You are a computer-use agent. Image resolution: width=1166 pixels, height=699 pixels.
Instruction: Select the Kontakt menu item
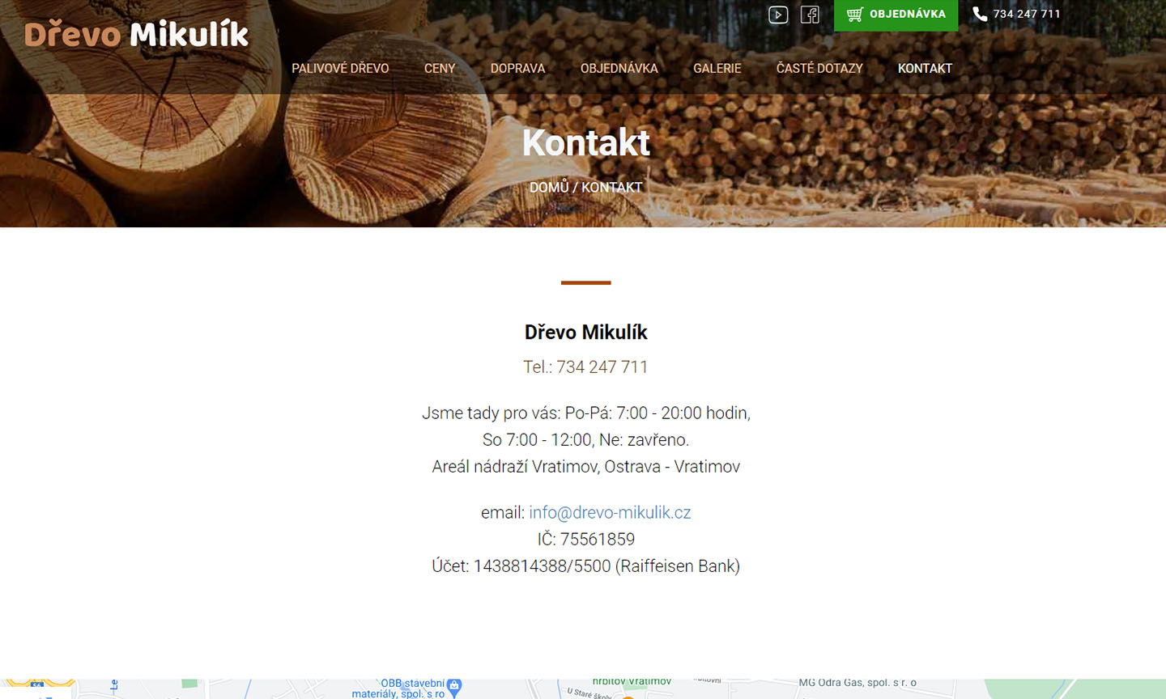coord(925,68)
